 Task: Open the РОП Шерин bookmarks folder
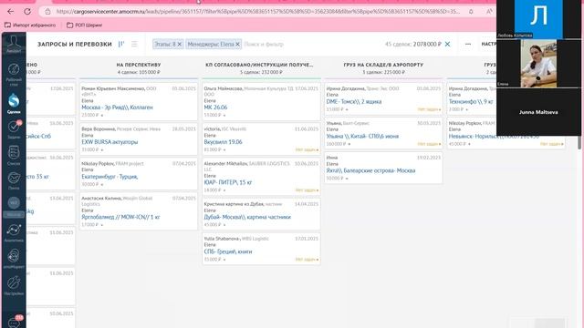point(84,25)
